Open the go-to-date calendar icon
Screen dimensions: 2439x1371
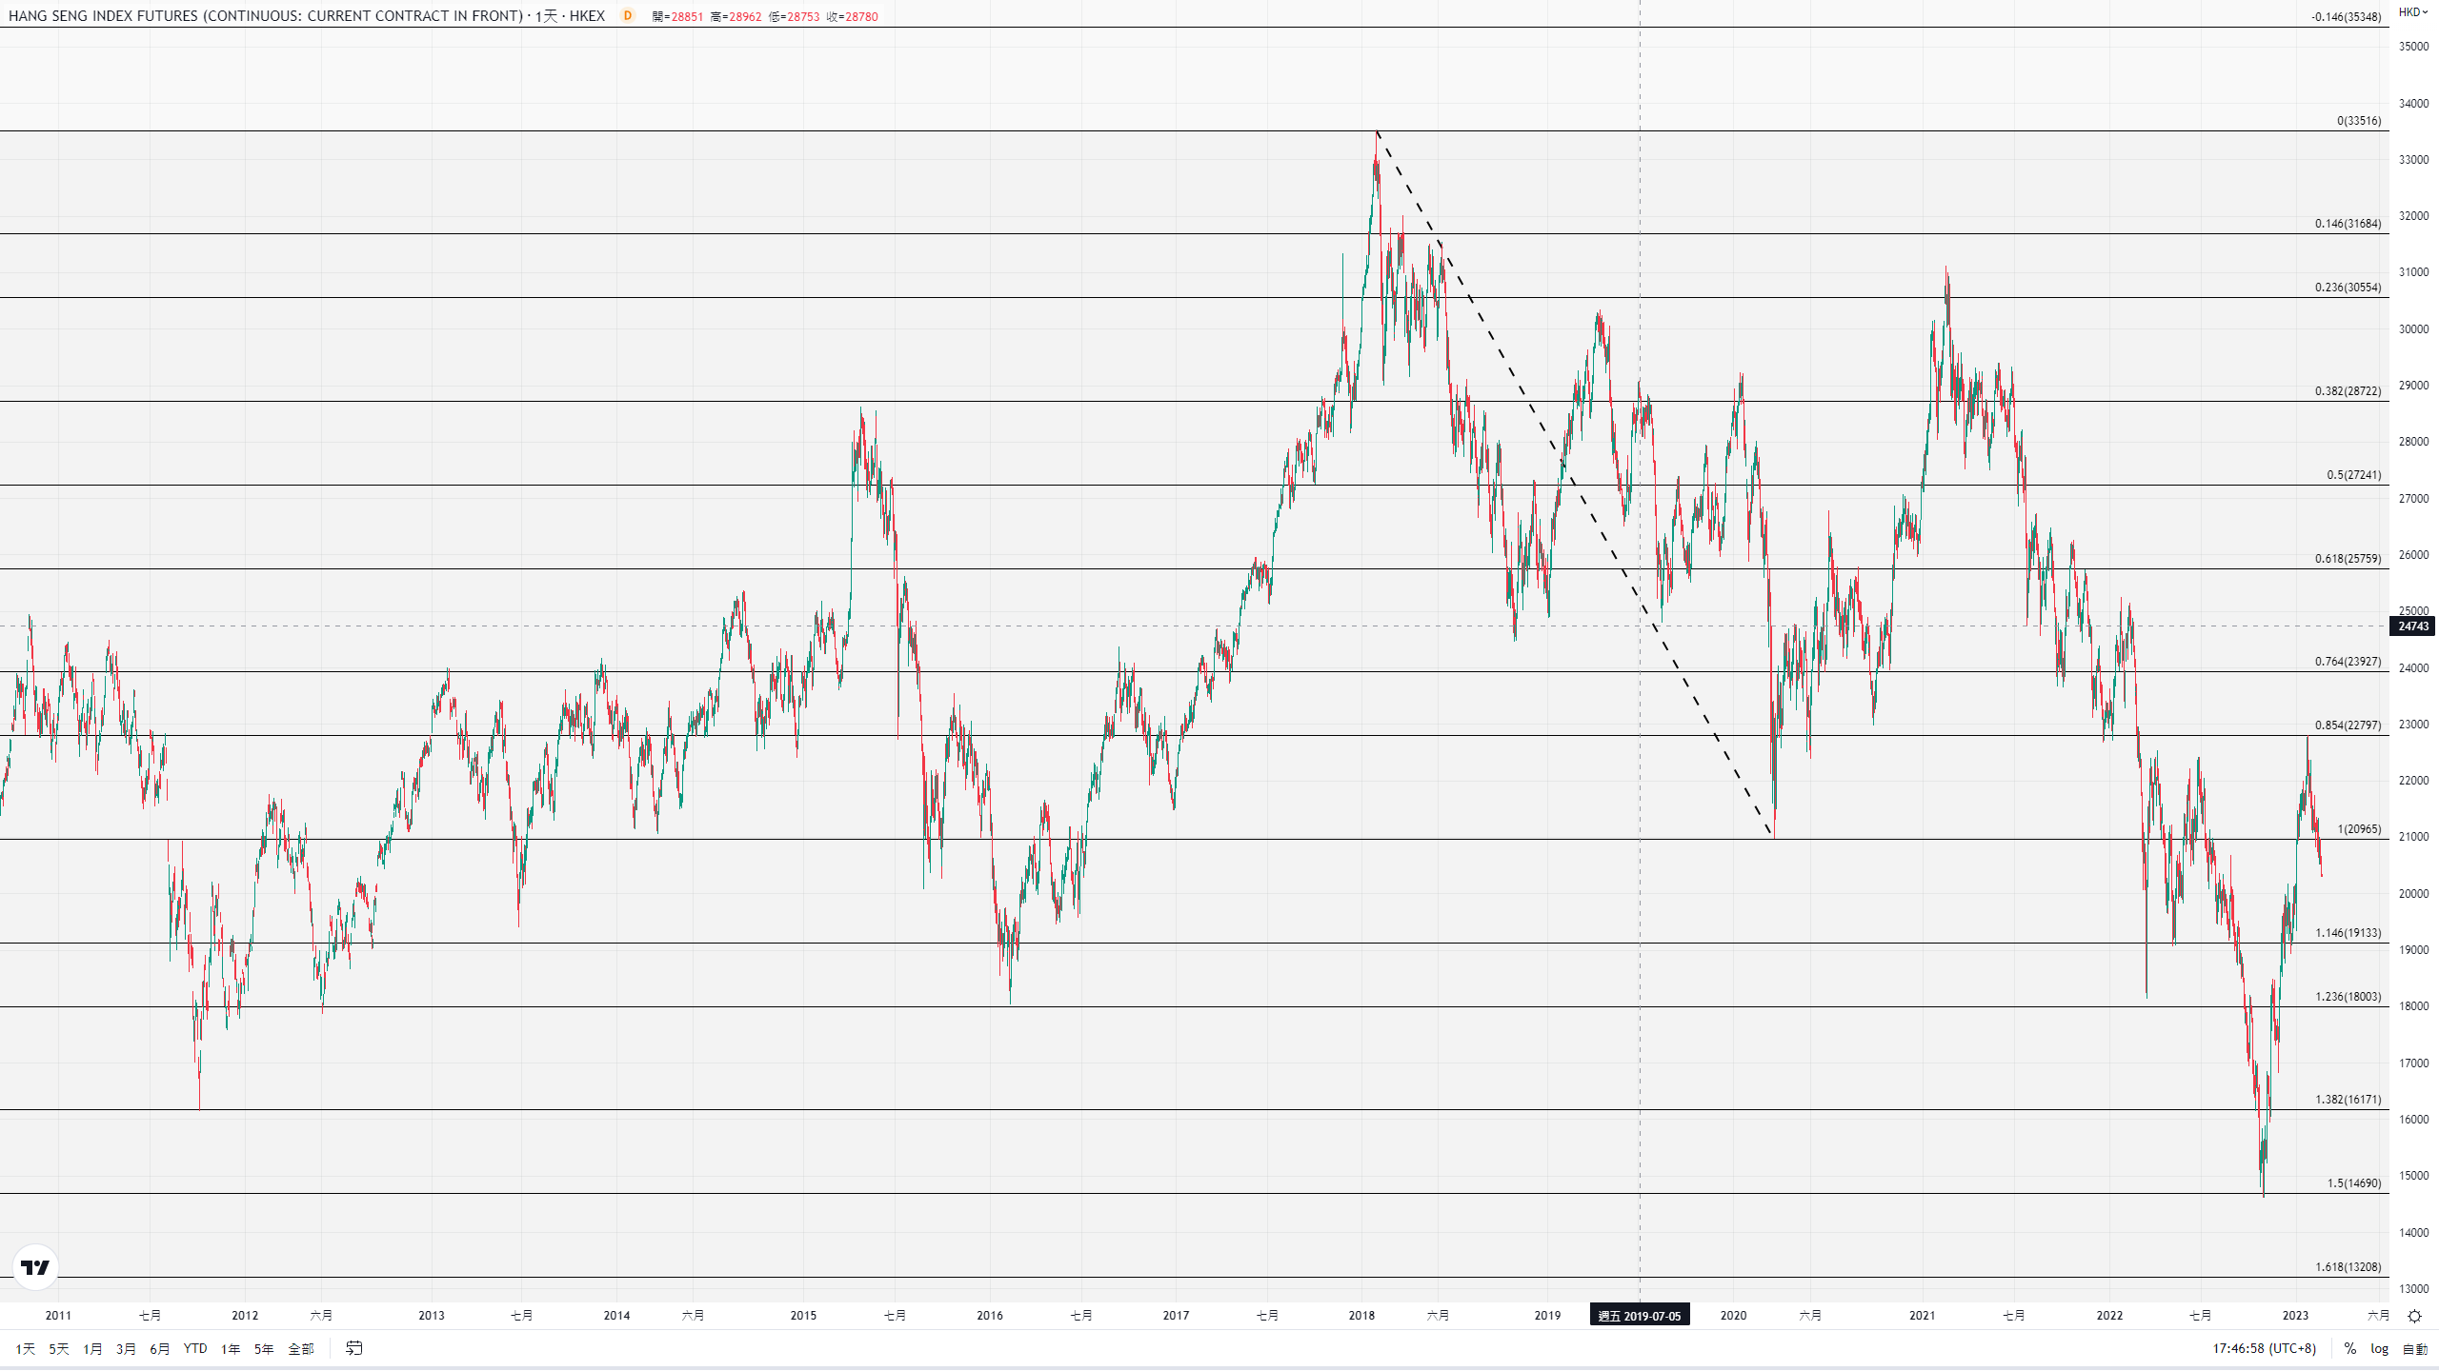click(353, 1348)
